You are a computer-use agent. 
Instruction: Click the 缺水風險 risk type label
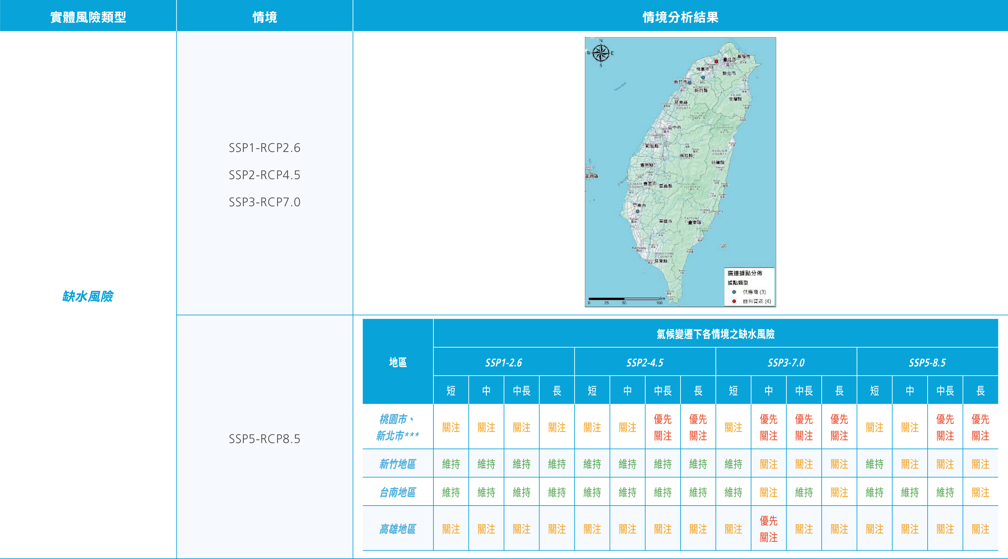88,297
